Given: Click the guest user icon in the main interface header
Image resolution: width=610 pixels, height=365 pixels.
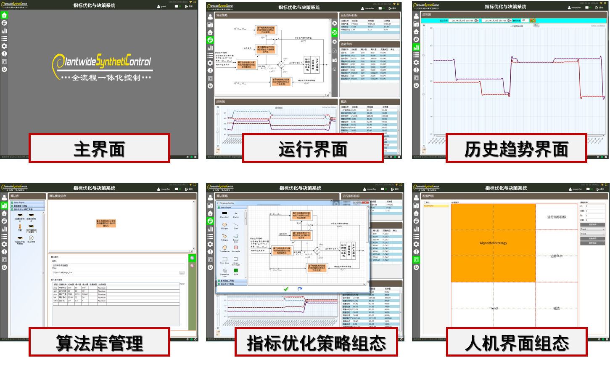Looking at the screenshot, I should (x=159, y=7).
